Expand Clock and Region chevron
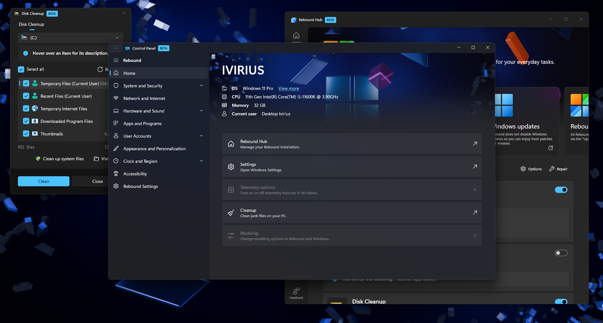 pos(201,161)
